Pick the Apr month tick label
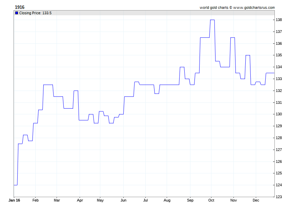Viewport: 288px width, 209px height. click(79, 201)
